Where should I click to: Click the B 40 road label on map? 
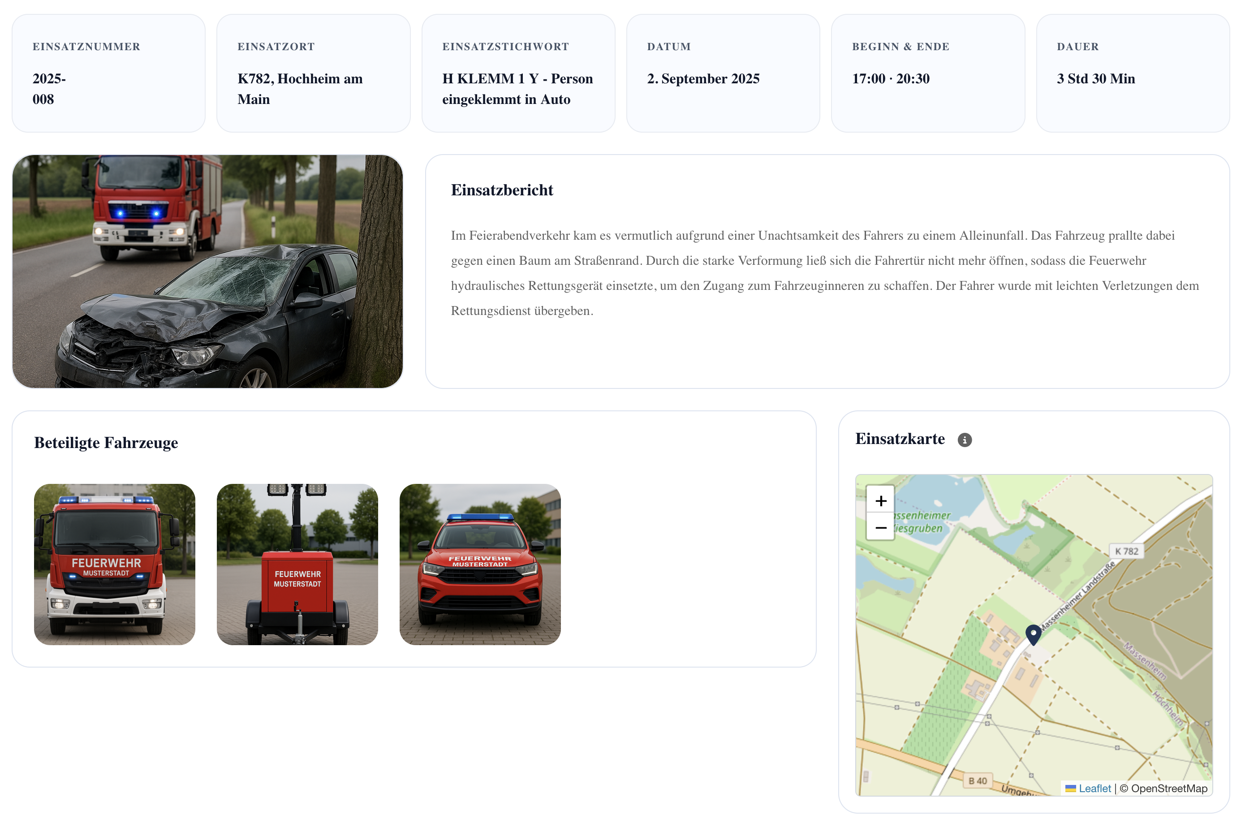click(977, 780)
